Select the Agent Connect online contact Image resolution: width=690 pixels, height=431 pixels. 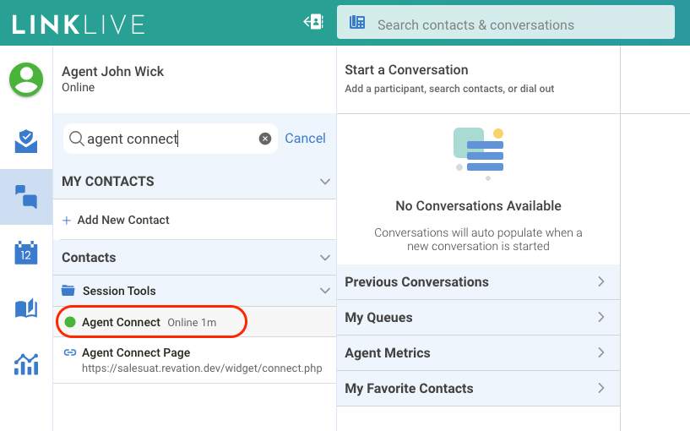click(121, 322)
